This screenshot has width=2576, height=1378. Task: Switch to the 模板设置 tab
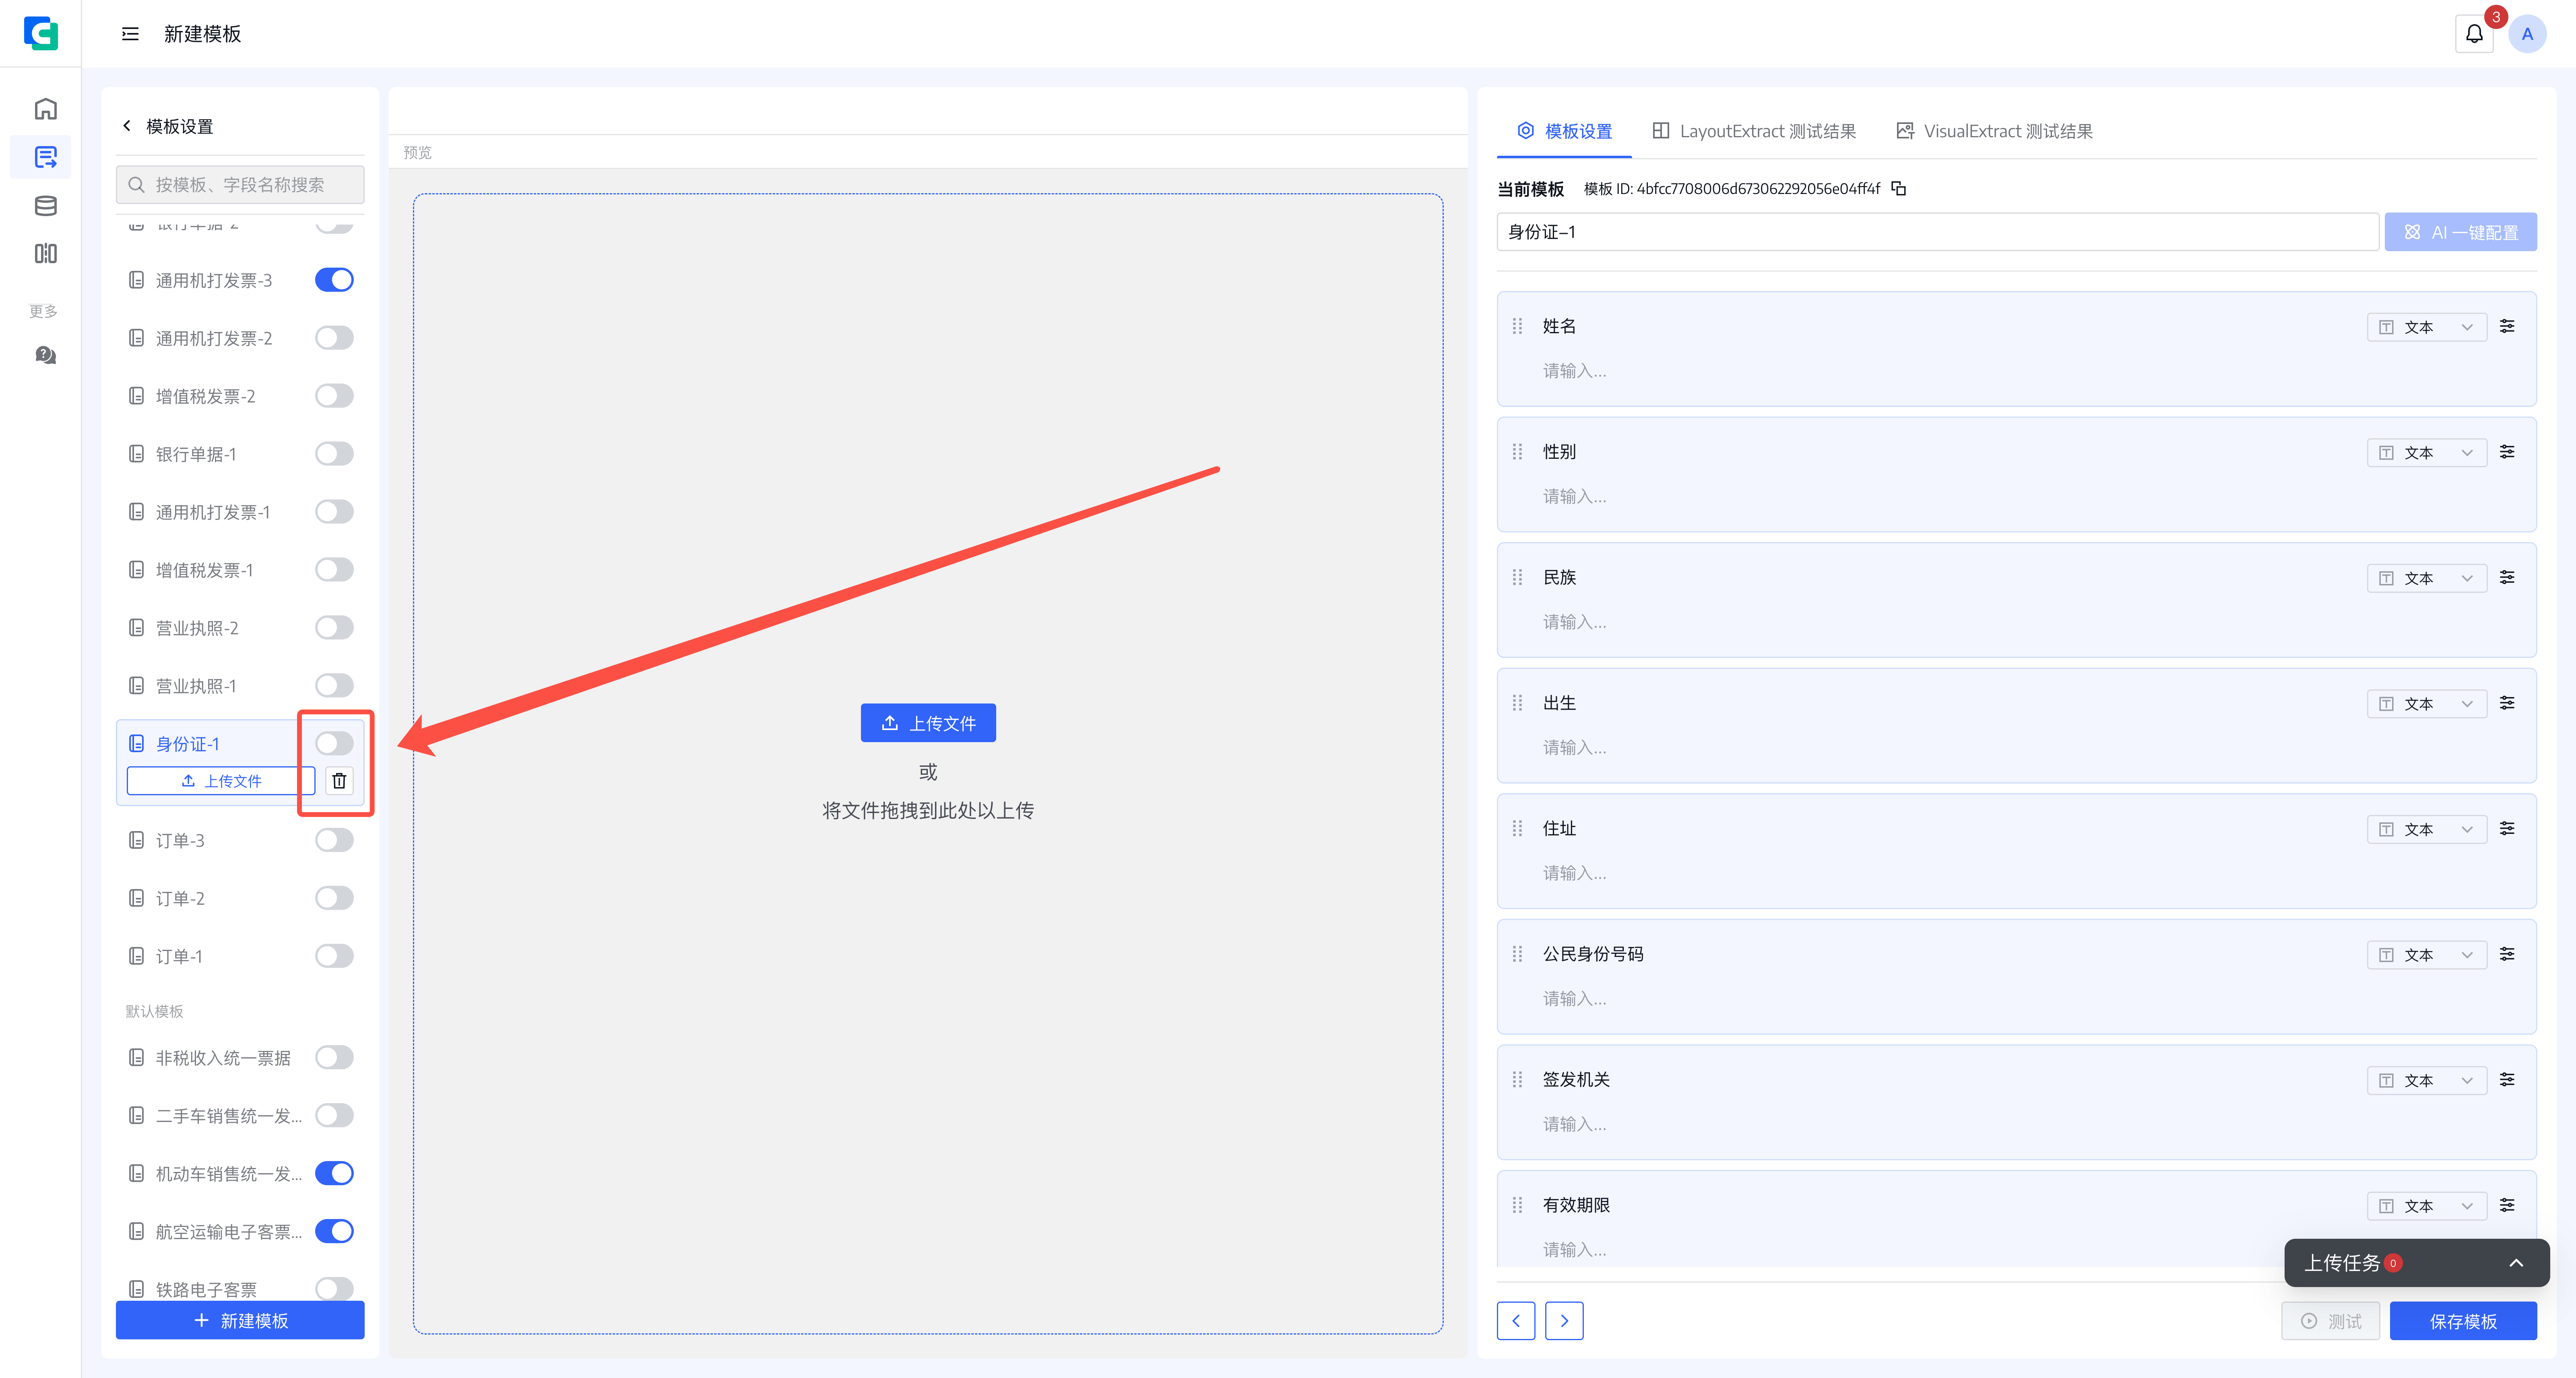[1565, 131]
